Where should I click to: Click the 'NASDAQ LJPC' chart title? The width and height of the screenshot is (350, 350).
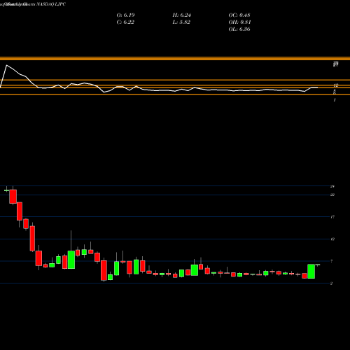click(51, 4)
